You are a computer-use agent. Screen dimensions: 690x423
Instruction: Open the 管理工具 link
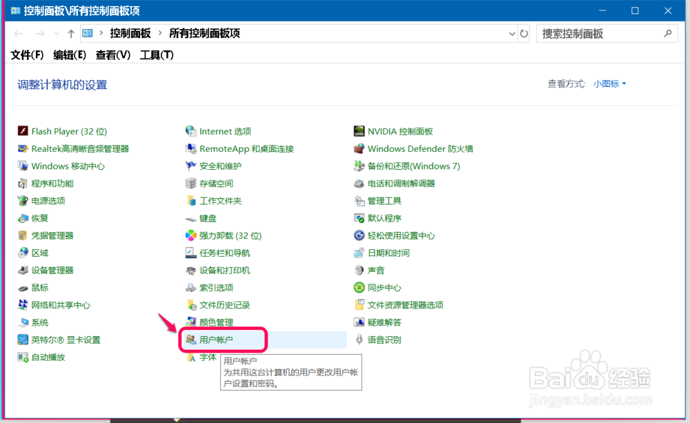[384, 201]
